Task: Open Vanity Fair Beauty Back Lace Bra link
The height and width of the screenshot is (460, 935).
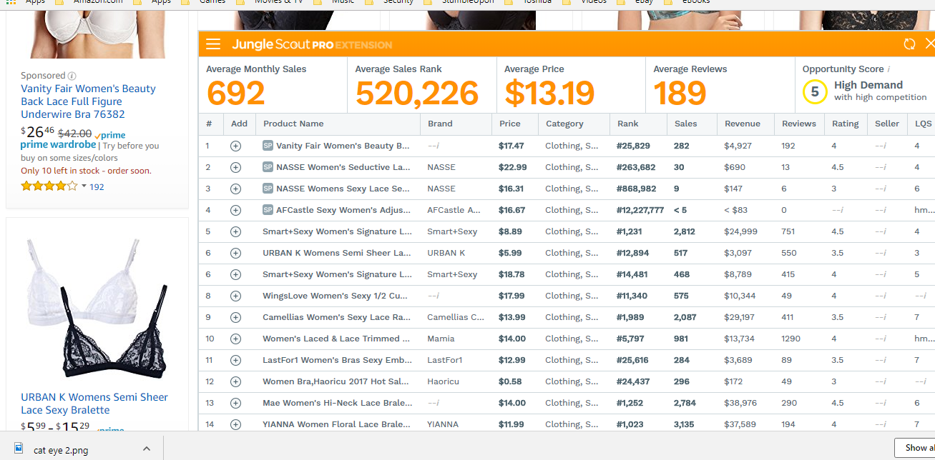Action: coord(88,101)
